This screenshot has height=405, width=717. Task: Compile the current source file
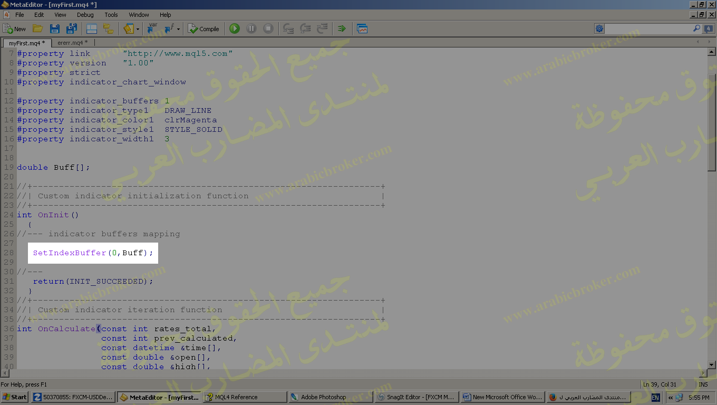tap(204, 28)
